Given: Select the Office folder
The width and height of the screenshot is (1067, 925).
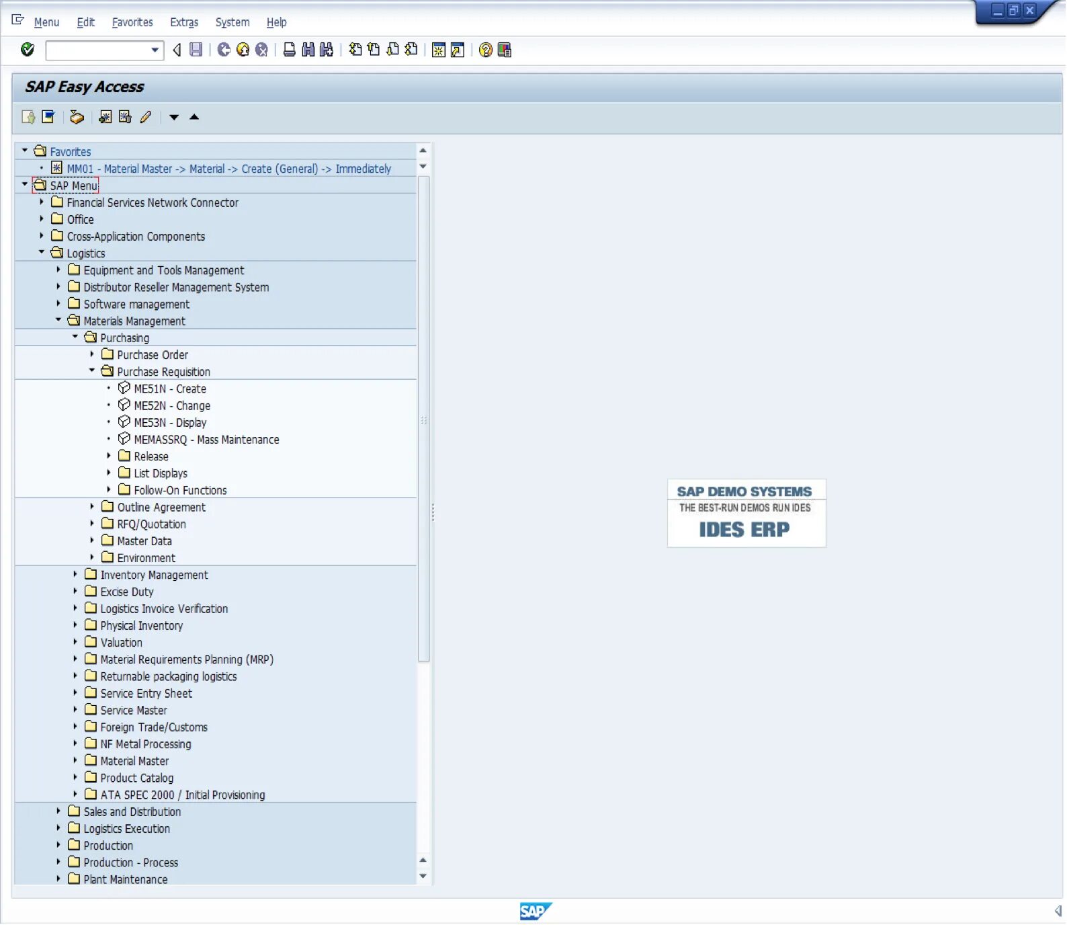Looking at the screenshot, I should pos(80,220).
